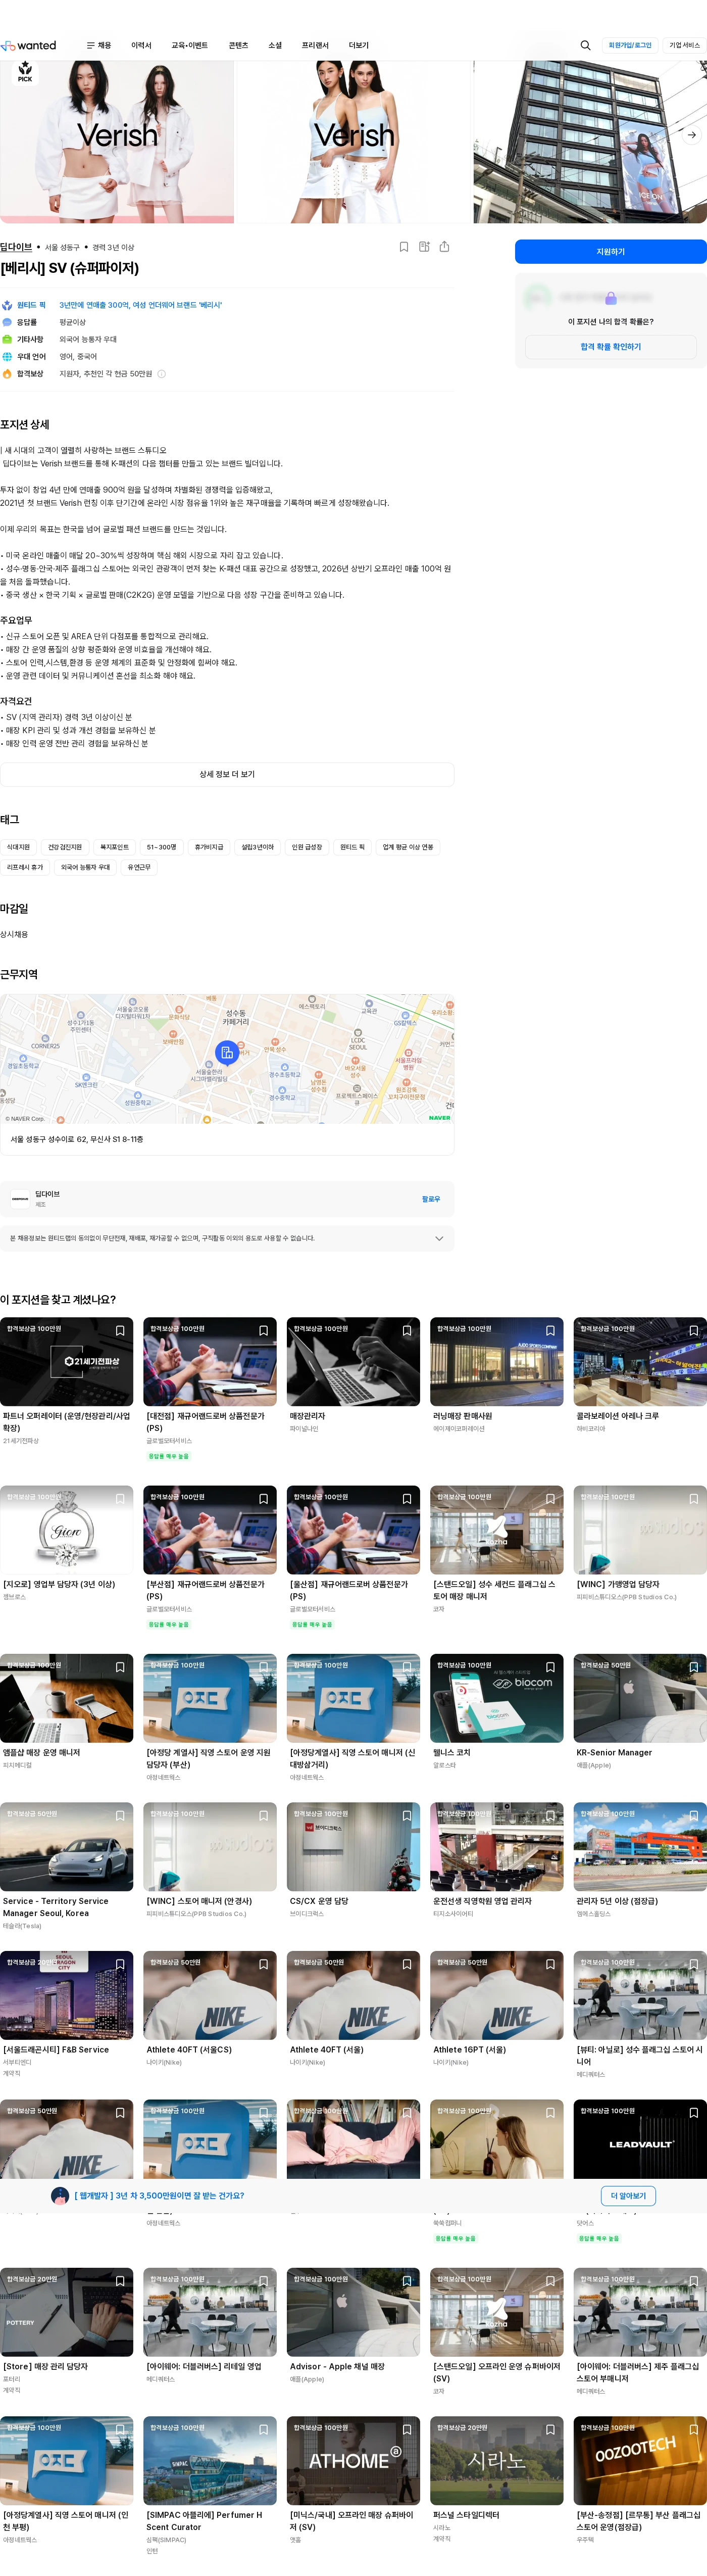Toggle bookmark on [부산점] 재규어랜드로버 card
Viewport: 707px width, 2576px height.
point(264,1499)
